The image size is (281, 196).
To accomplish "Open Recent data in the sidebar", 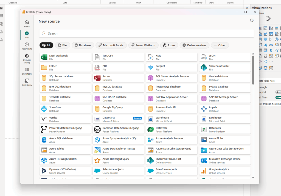I will click(27, 46).
